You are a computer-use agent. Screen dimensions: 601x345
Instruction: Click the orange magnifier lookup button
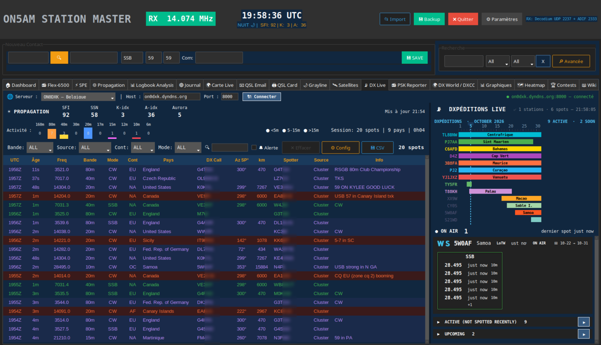click(x=59, y=58)
